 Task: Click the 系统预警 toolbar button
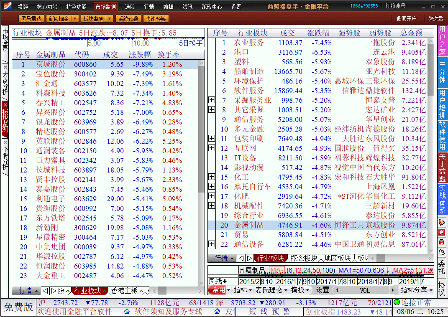pyautogui.click(x=128, y=18)
